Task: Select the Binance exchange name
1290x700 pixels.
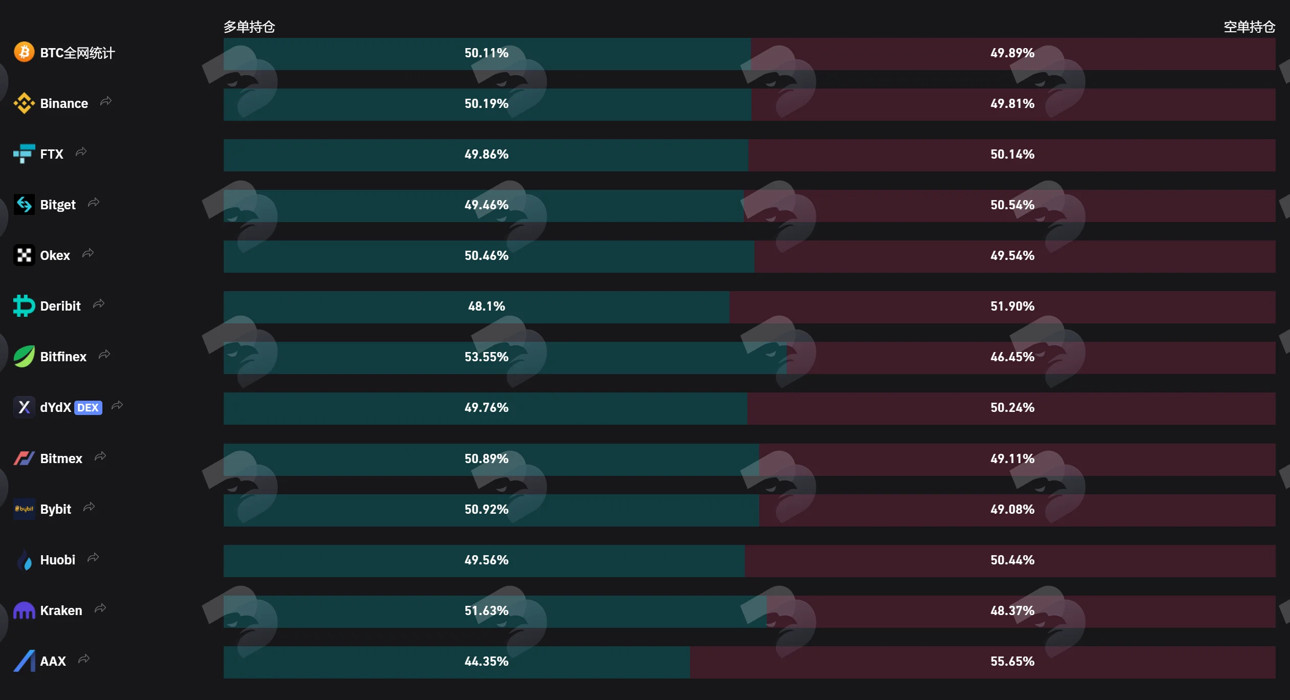Action: pos(64,103)
